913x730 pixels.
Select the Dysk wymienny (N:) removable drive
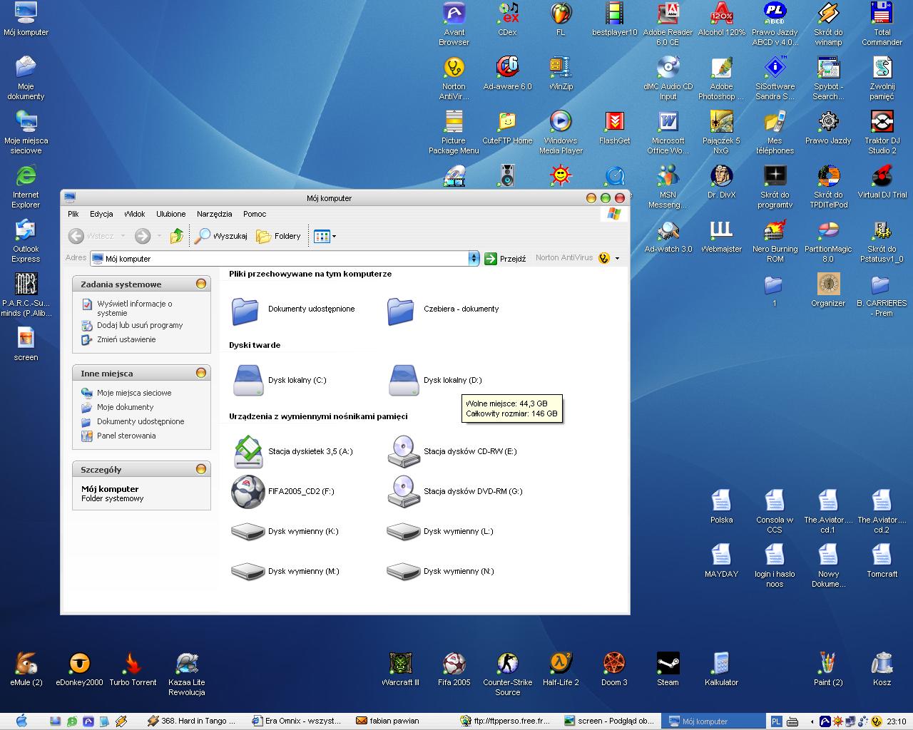tap(404, 571)
